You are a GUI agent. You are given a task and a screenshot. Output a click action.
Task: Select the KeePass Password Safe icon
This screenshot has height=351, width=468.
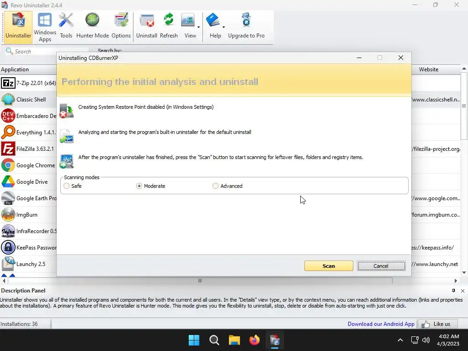8,247
